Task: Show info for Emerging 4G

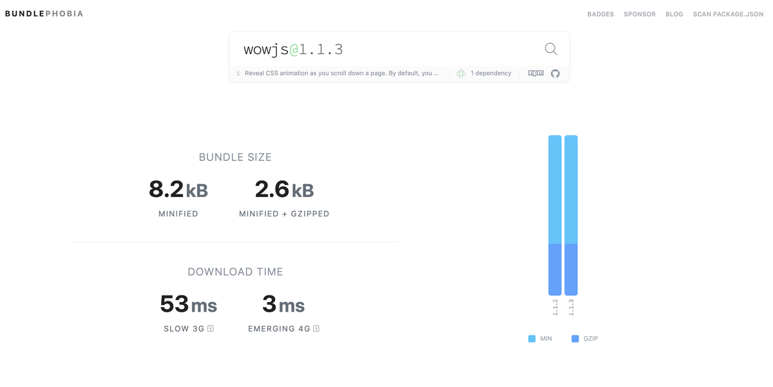Action: tap(316, 328)
